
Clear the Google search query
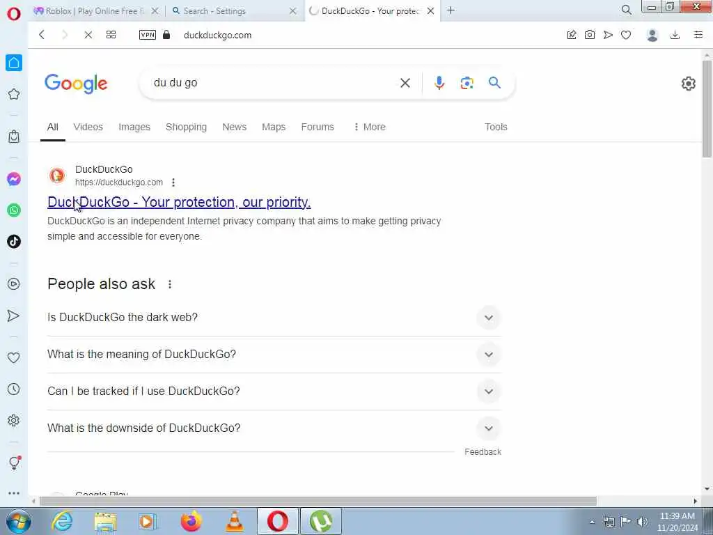pyautogui.click(x=405, y=83)
